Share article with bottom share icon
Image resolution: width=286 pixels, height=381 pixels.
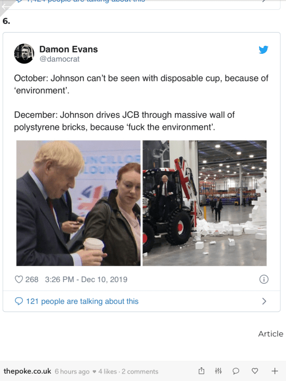(201, 371)
